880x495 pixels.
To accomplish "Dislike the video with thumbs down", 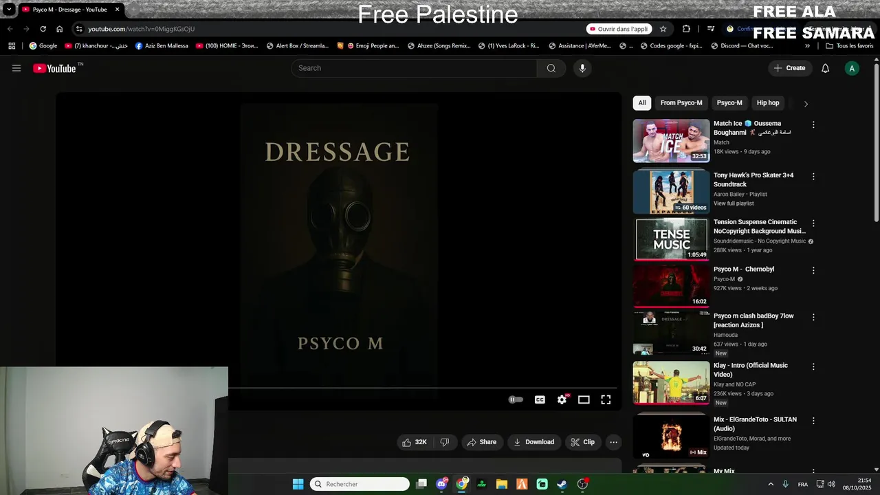I will 445,442.
